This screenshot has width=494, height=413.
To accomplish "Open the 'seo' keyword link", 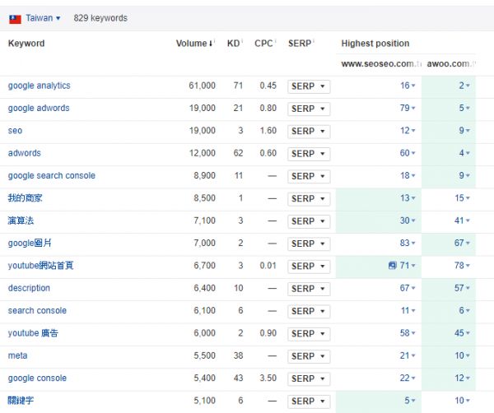I will click(15, 131).
